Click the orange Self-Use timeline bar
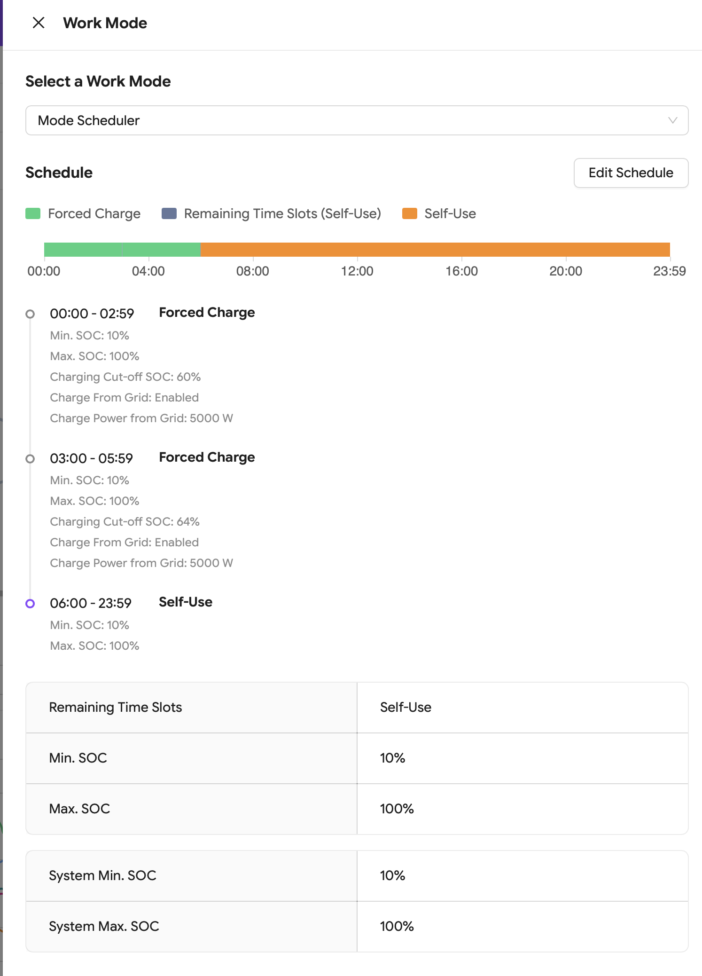This screenshot has width=702, height=976. [435, 250]
